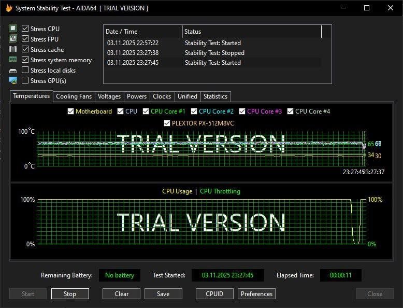Toggle CPU Core #4 graph checkbox
This screenshot has height=308, width=403.
click(290, 111)
